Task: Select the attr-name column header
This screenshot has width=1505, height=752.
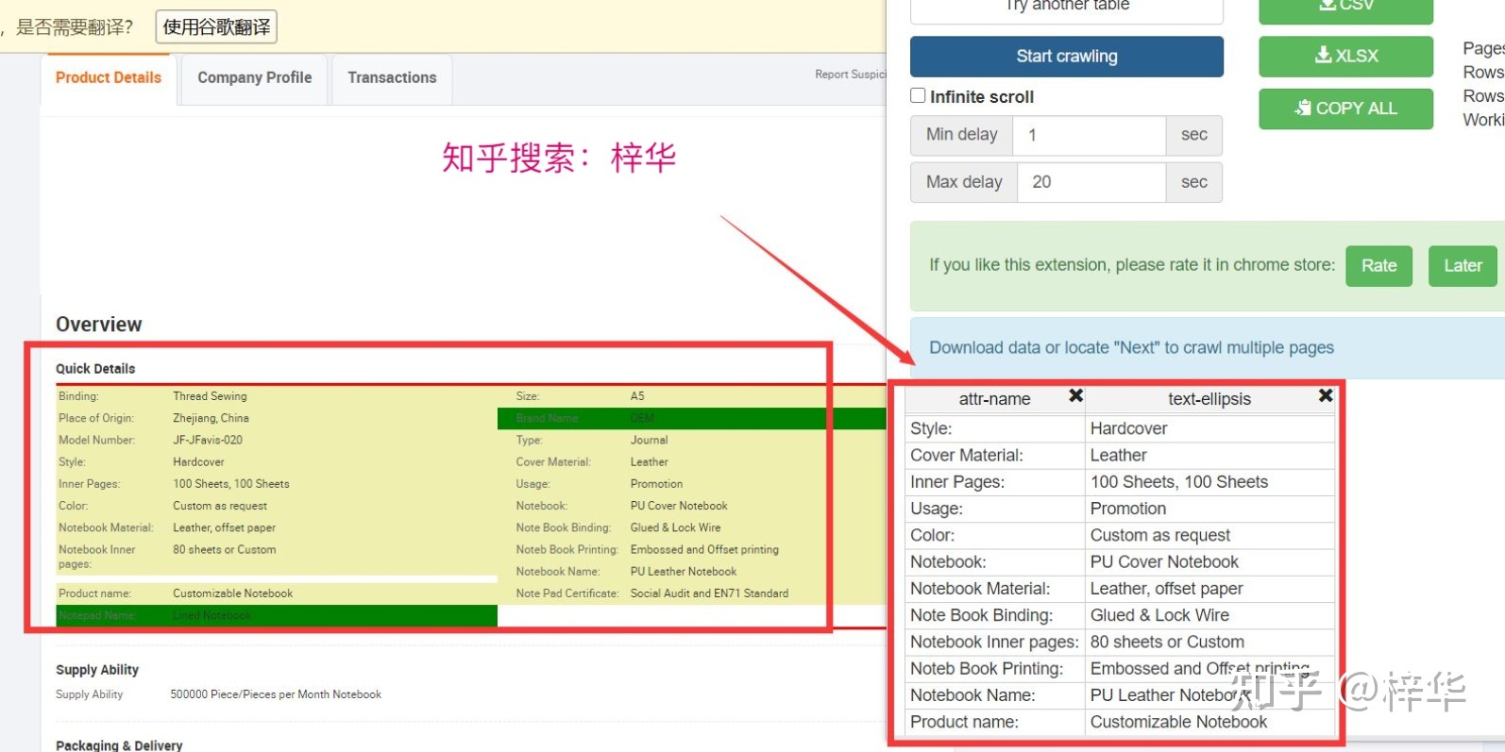Action: [994, 399]
